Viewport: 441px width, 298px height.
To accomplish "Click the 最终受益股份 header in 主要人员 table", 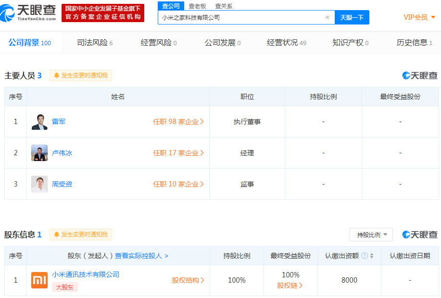I will 400,97.
